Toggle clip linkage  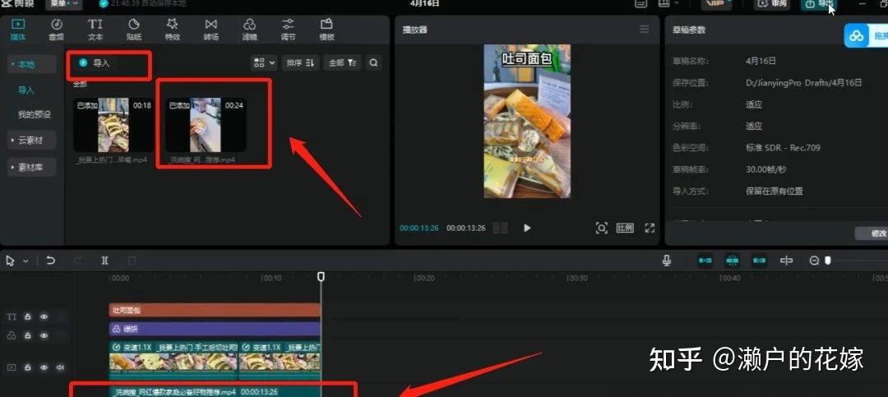pos(760,261)
